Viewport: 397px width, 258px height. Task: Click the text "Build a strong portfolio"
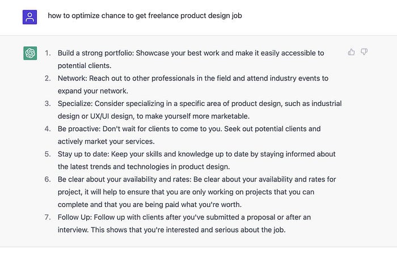pos(95,53)
